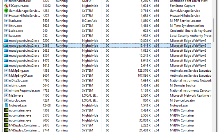The width and height of the screenshot is (219, 132).
Task: Click the Microsoft Network Realtime description
Action: click(191, 96)
